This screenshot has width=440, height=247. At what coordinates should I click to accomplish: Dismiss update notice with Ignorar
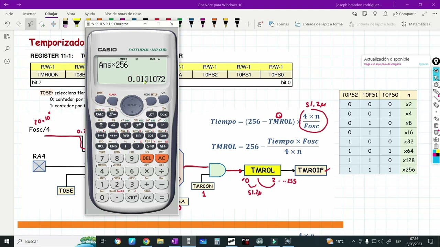coord(423,64)
